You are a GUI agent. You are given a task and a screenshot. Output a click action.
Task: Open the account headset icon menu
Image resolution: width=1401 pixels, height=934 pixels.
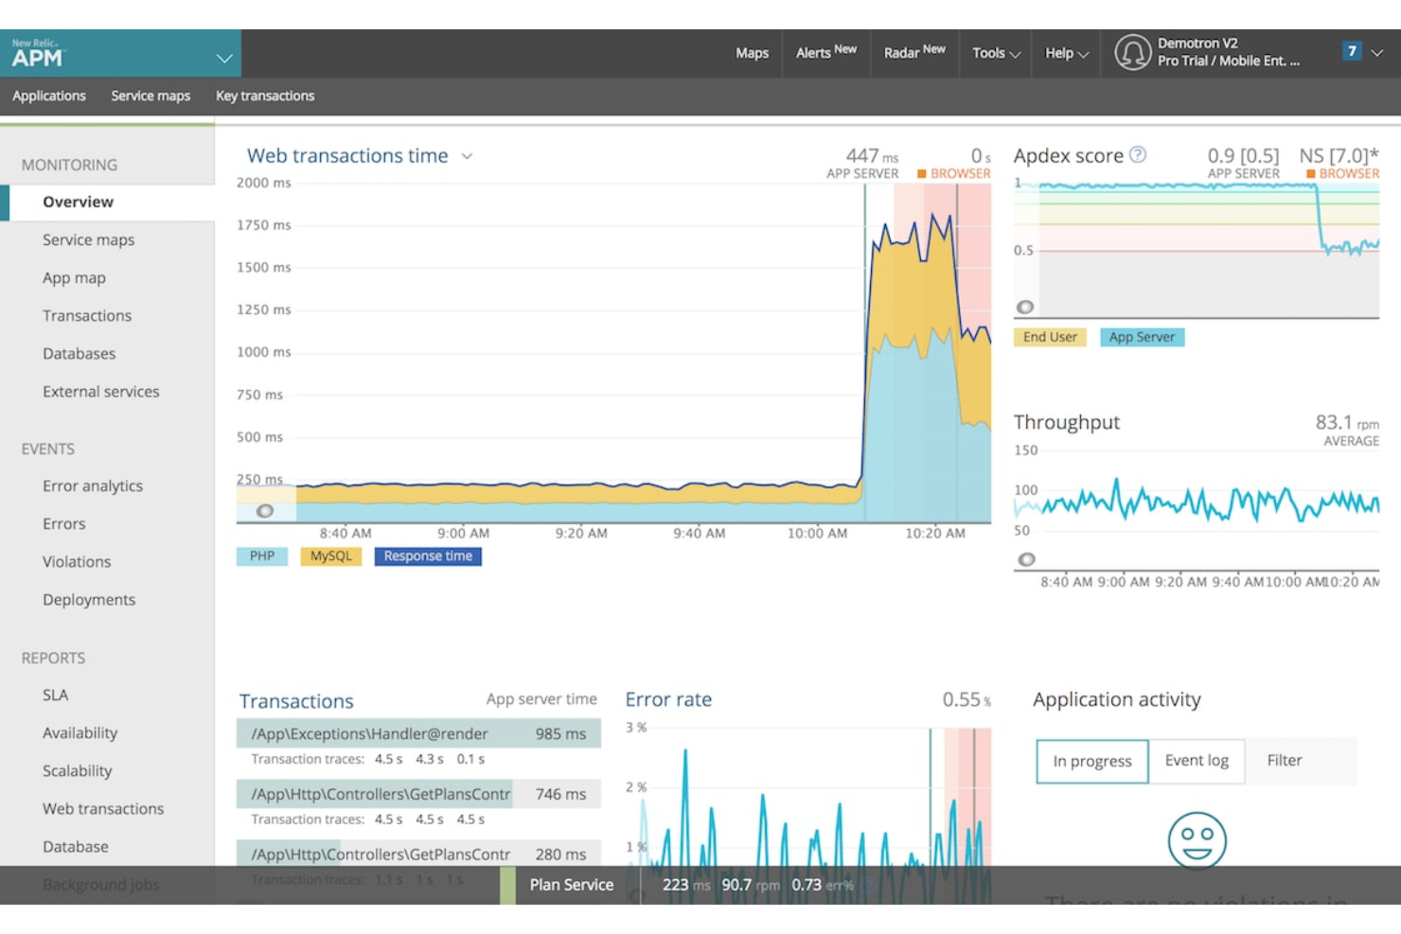(x=1132, y=52)
